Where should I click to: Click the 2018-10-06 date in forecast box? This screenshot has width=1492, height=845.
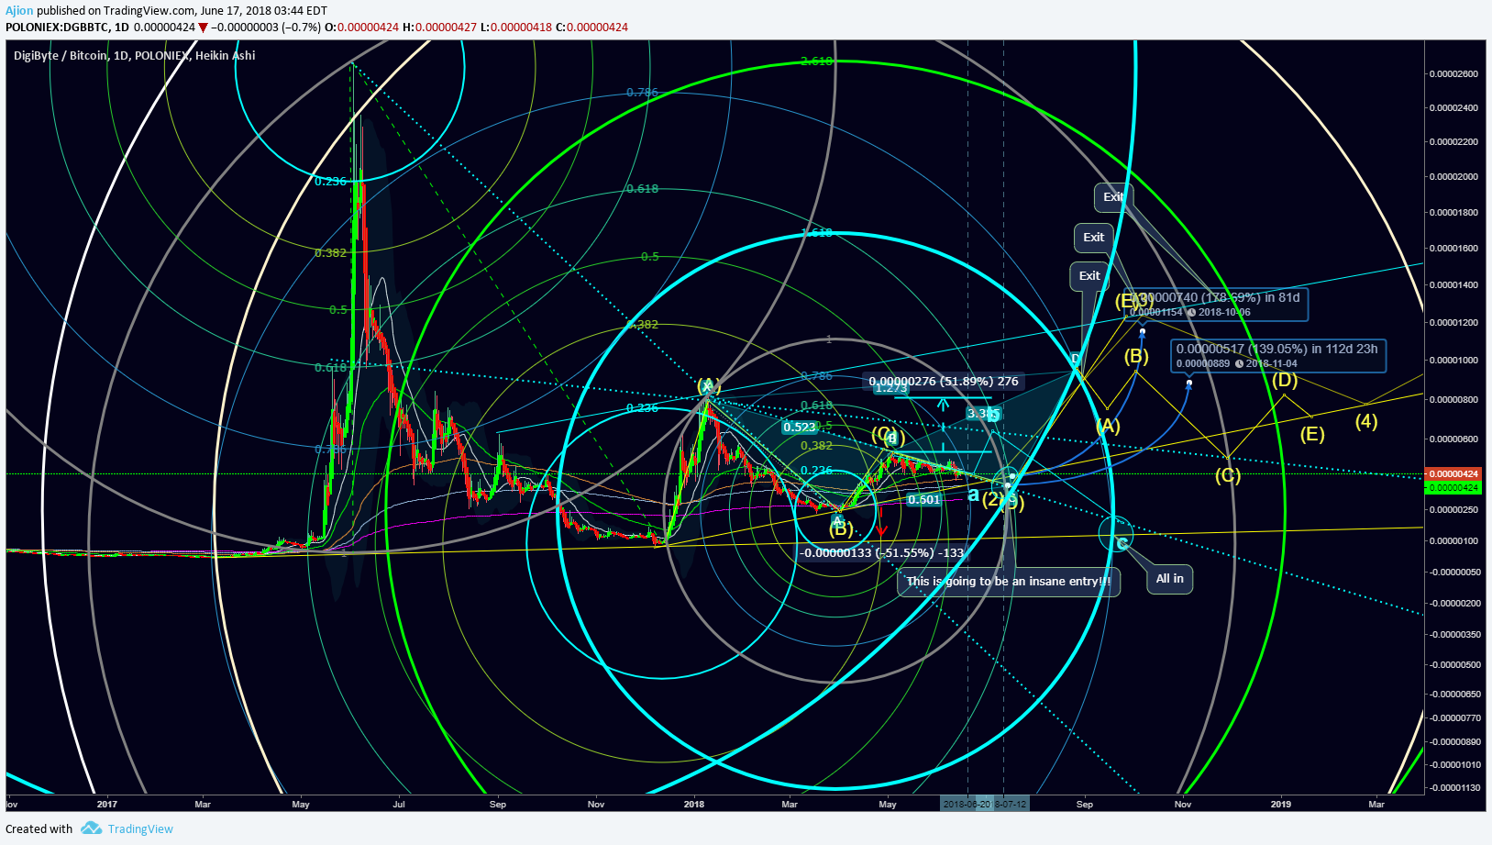(x=1224, y=313)
